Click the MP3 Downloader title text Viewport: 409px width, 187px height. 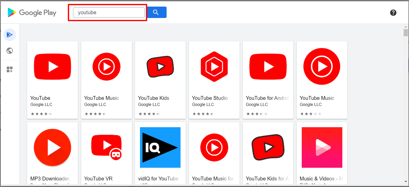(x=50, y=179)
